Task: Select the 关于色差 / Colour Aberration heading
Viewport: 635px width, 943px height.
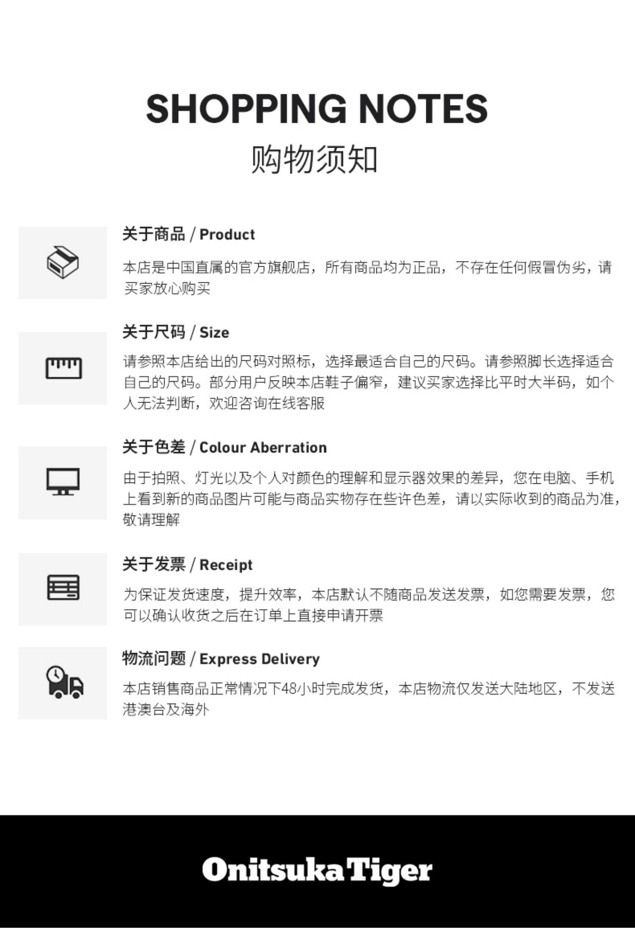Action: tap(225, 447)
